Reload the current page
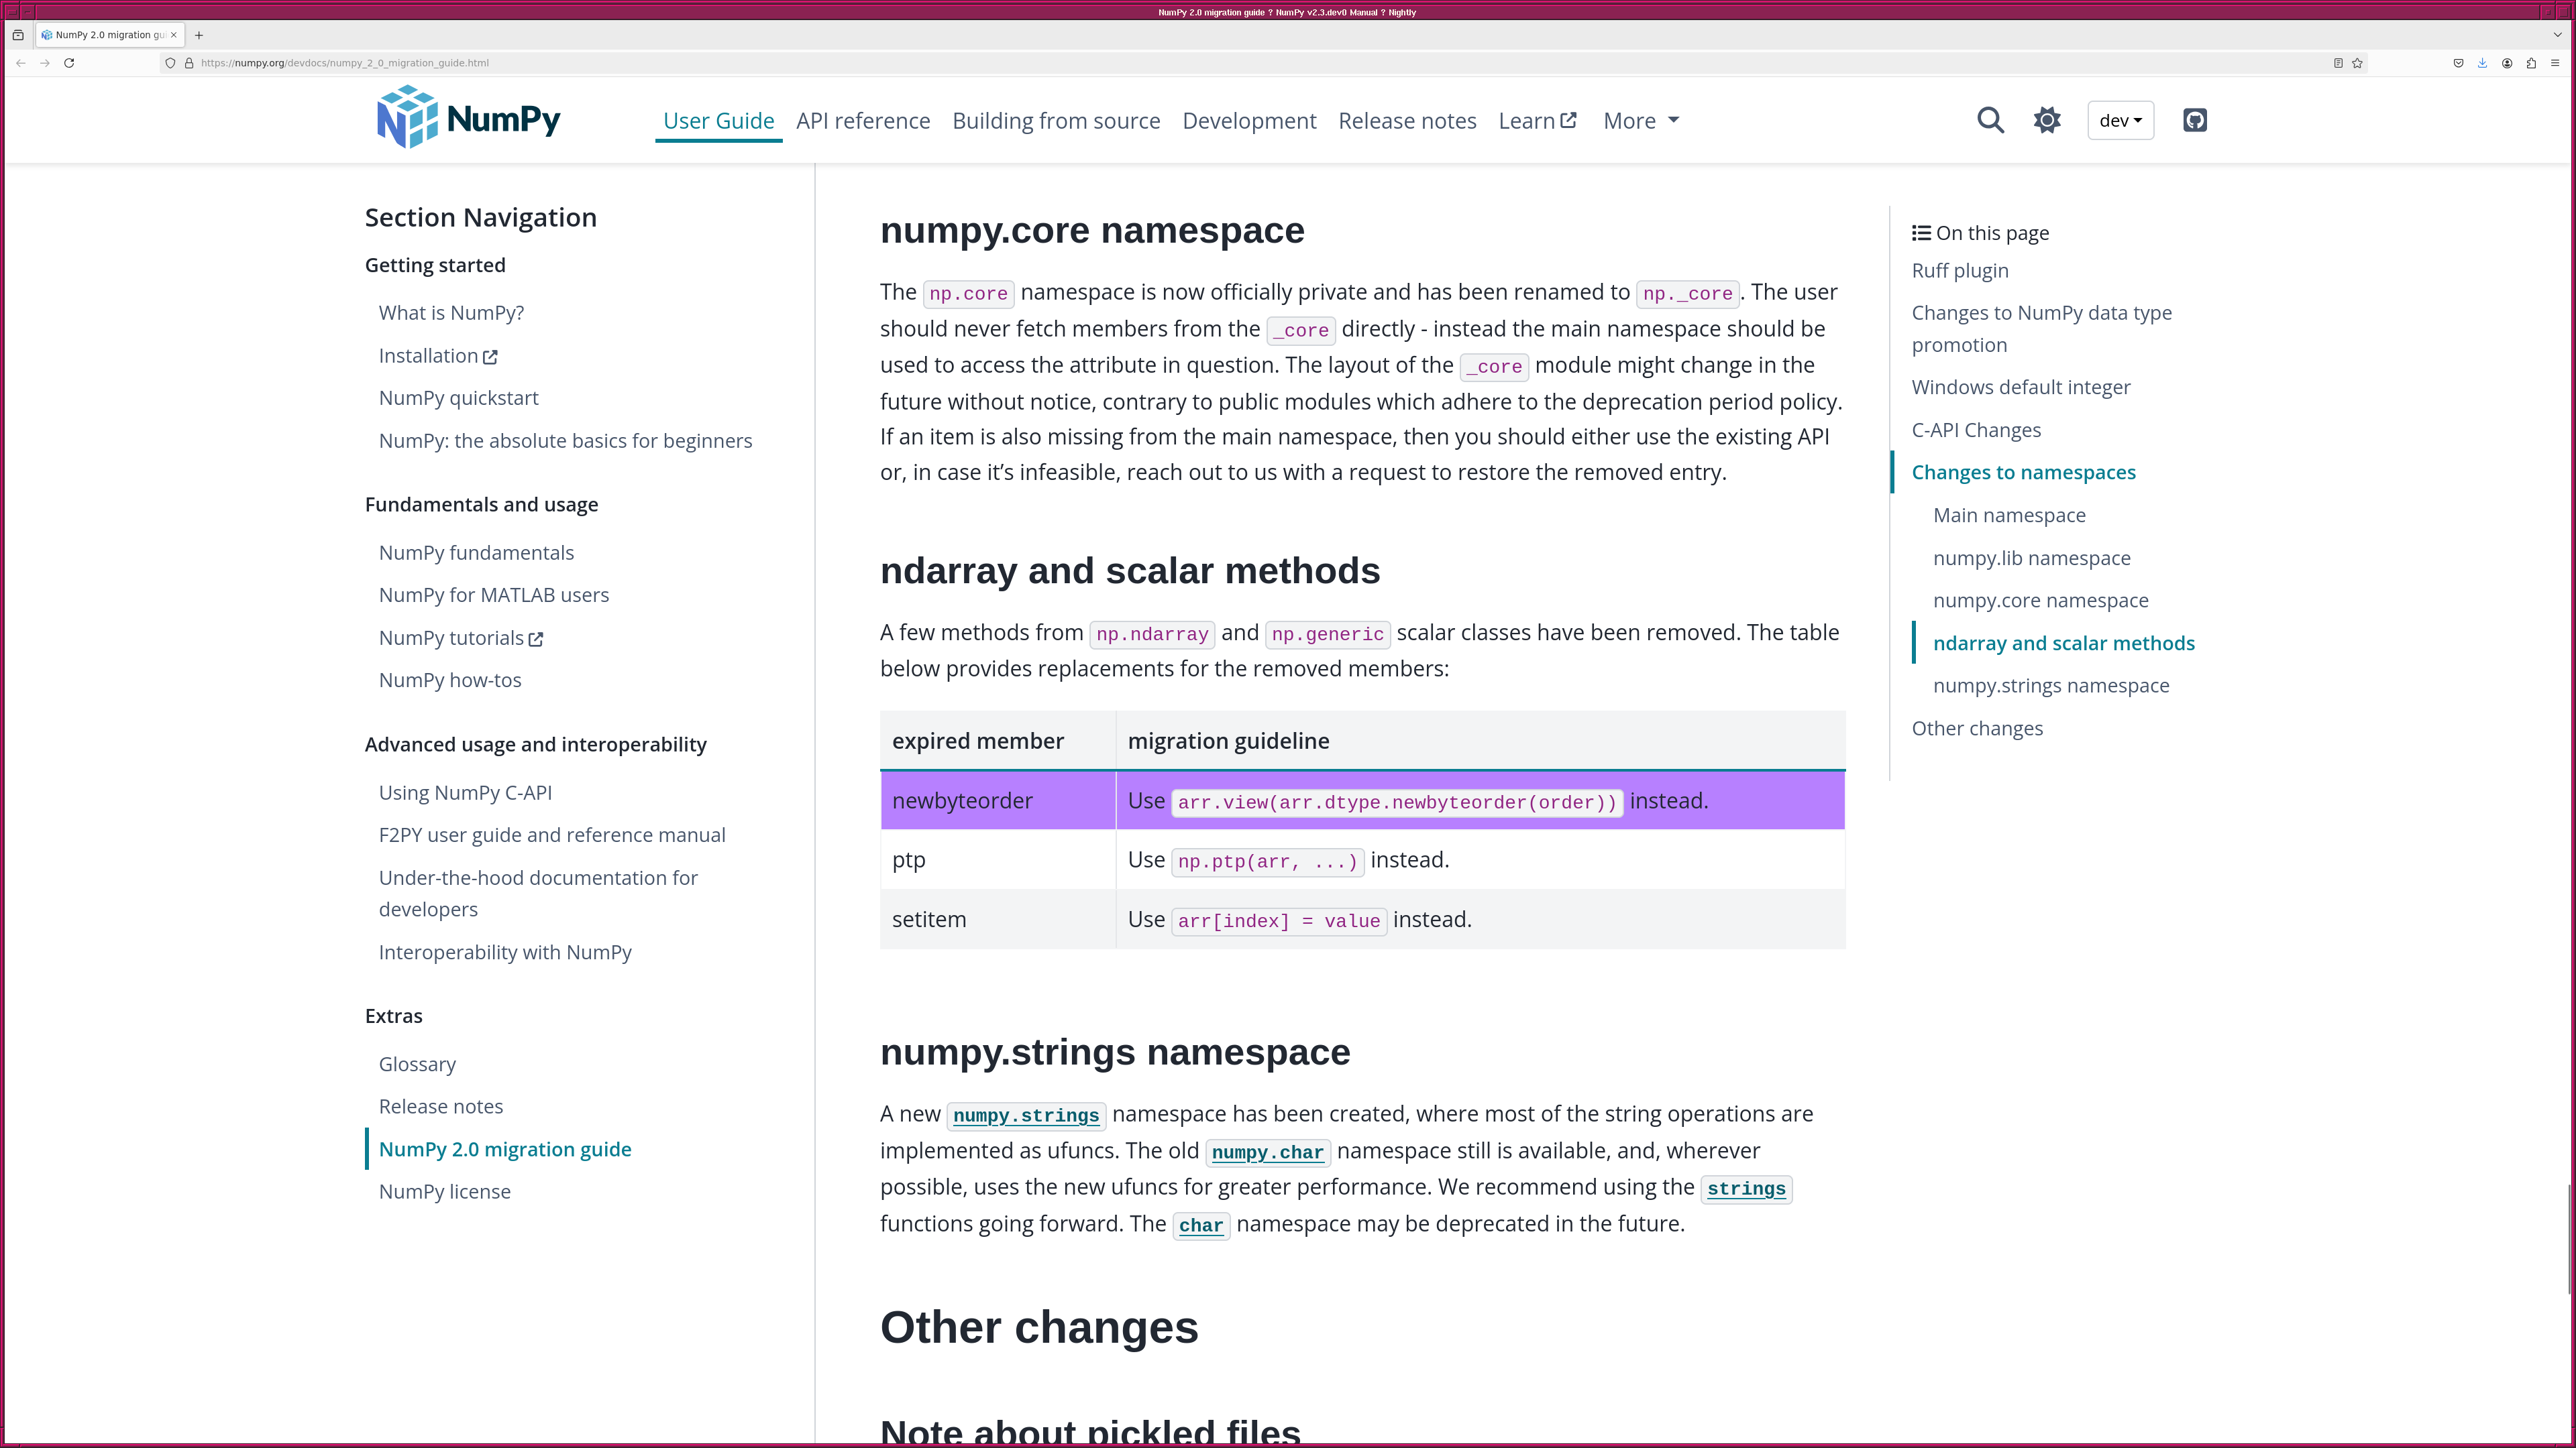Screen dimensions: 2576x1448 click(x=69, y=63)
